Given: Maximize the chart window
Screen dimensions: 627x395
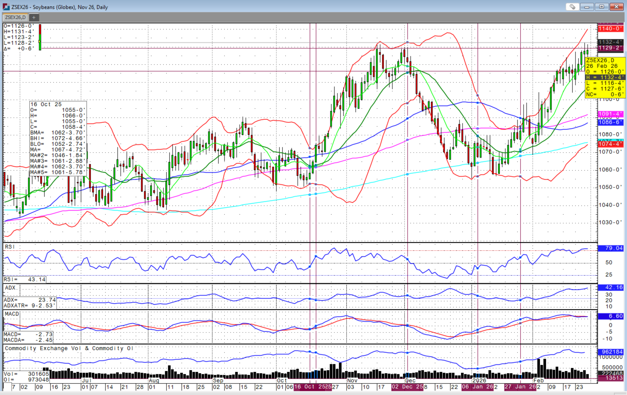Looking at the screenshot, I should pos(601,7).
